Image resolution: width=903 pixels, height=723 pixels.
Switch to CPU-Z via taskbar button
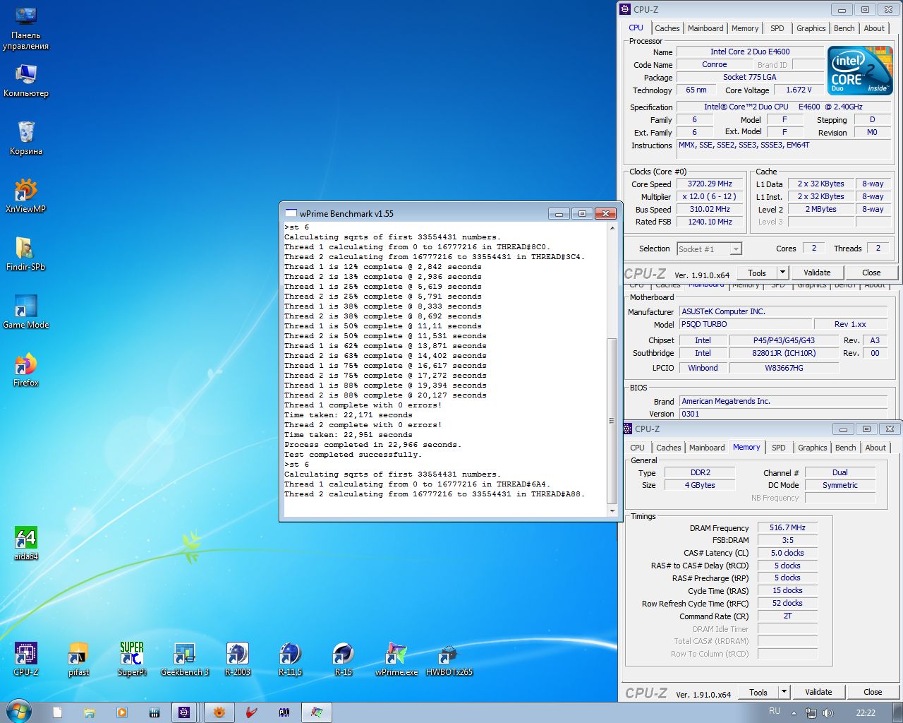coord(184,712)
